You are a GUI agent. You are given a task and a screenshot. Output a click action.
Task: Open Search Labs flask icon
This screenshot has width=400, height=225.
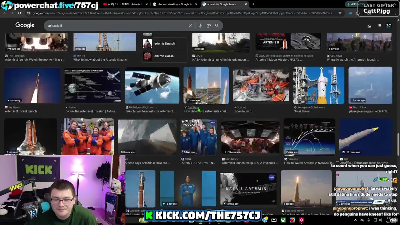click(x=369, y=26)
